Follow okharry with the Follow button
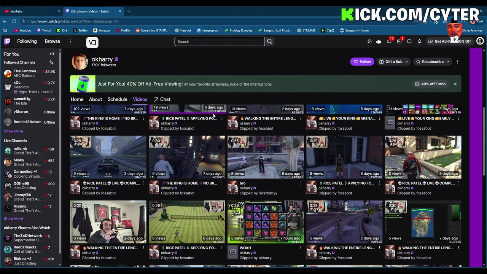Screen dimensions: 487x274 pos(362,62)
